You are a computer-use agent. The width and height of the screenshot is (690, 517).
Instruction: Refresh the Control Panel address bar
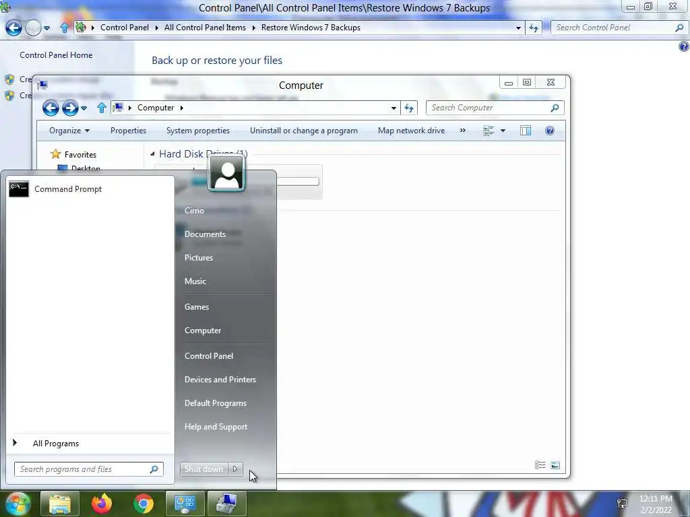pos(534,28)
